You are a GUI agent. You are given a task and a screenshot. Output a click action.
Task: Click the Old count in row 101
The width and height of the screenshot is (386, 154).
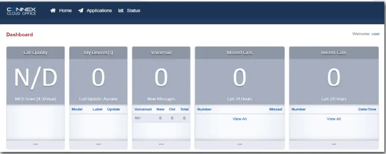[x=172, y=118]
